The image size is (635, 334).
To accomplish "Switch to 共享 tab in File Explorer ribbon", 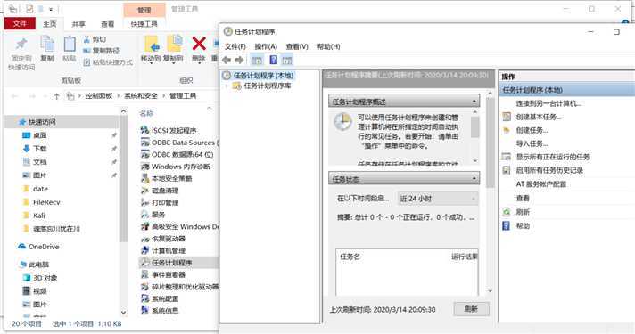I will click(78, 24).
